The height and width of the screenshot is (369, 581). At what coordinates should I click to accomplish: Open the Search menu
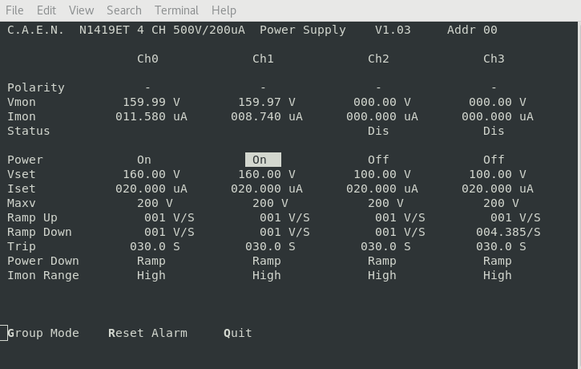(x=124, y=10)
